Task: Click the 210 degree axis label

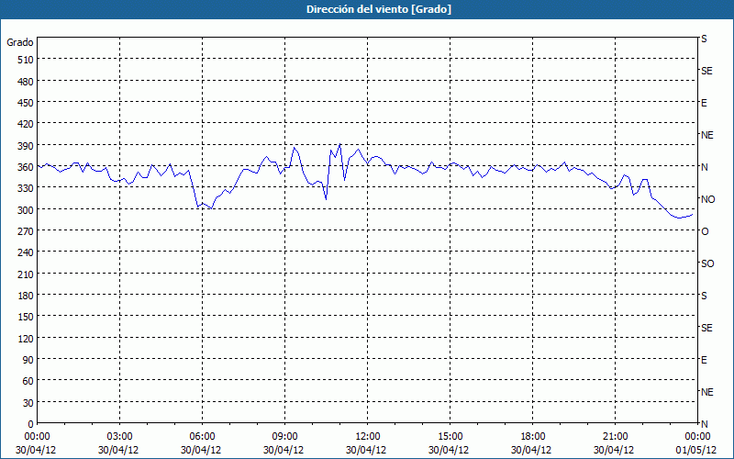Action: coord(26,274)
